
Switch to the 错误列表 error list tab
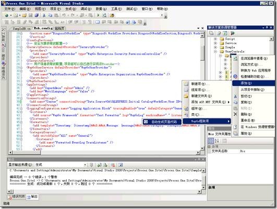pos(17,197)
